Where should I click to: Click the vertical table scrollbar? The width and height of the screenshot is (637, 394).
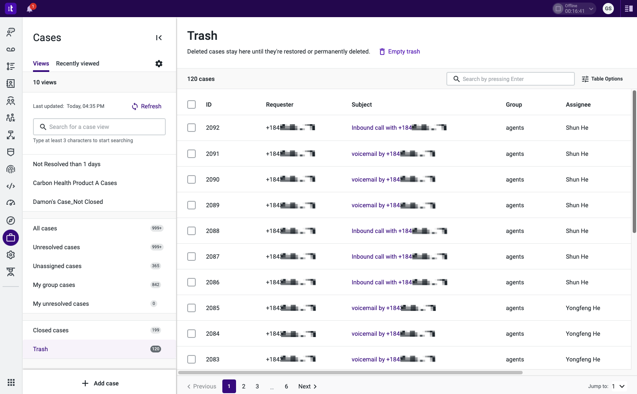(x=634, y=161)
